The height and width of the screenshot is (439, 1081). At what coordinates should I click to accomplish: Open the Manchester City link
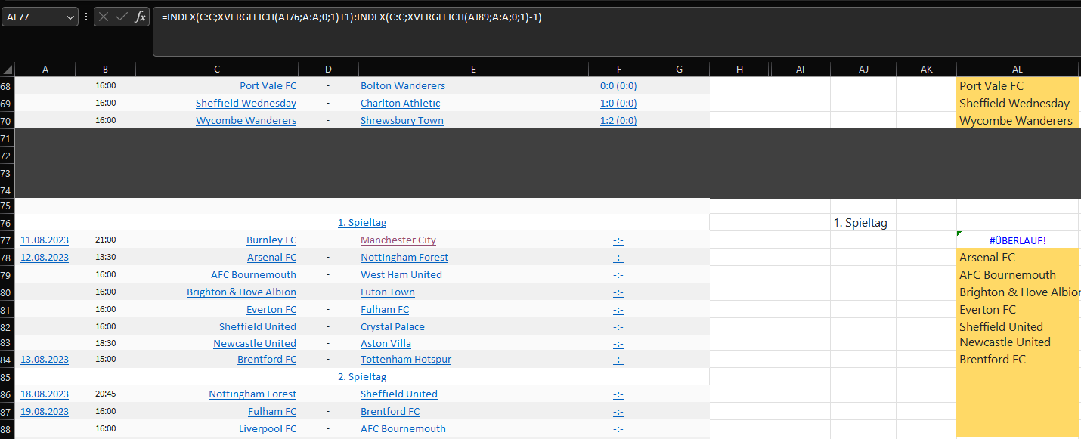(398, 240)
